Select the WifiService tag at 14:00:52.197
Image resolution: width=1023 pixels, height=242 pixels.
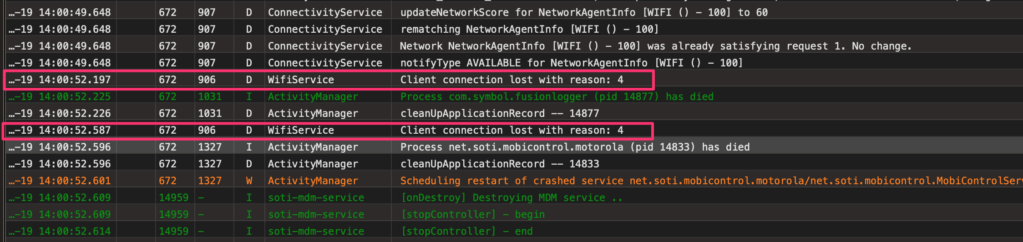tap(301, 80)
